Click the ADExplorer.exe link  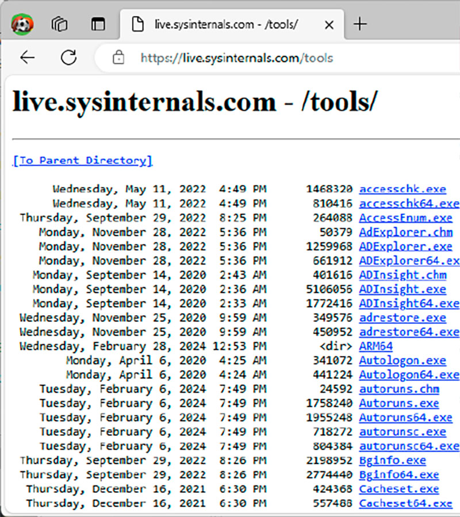[x=405, y=246]
